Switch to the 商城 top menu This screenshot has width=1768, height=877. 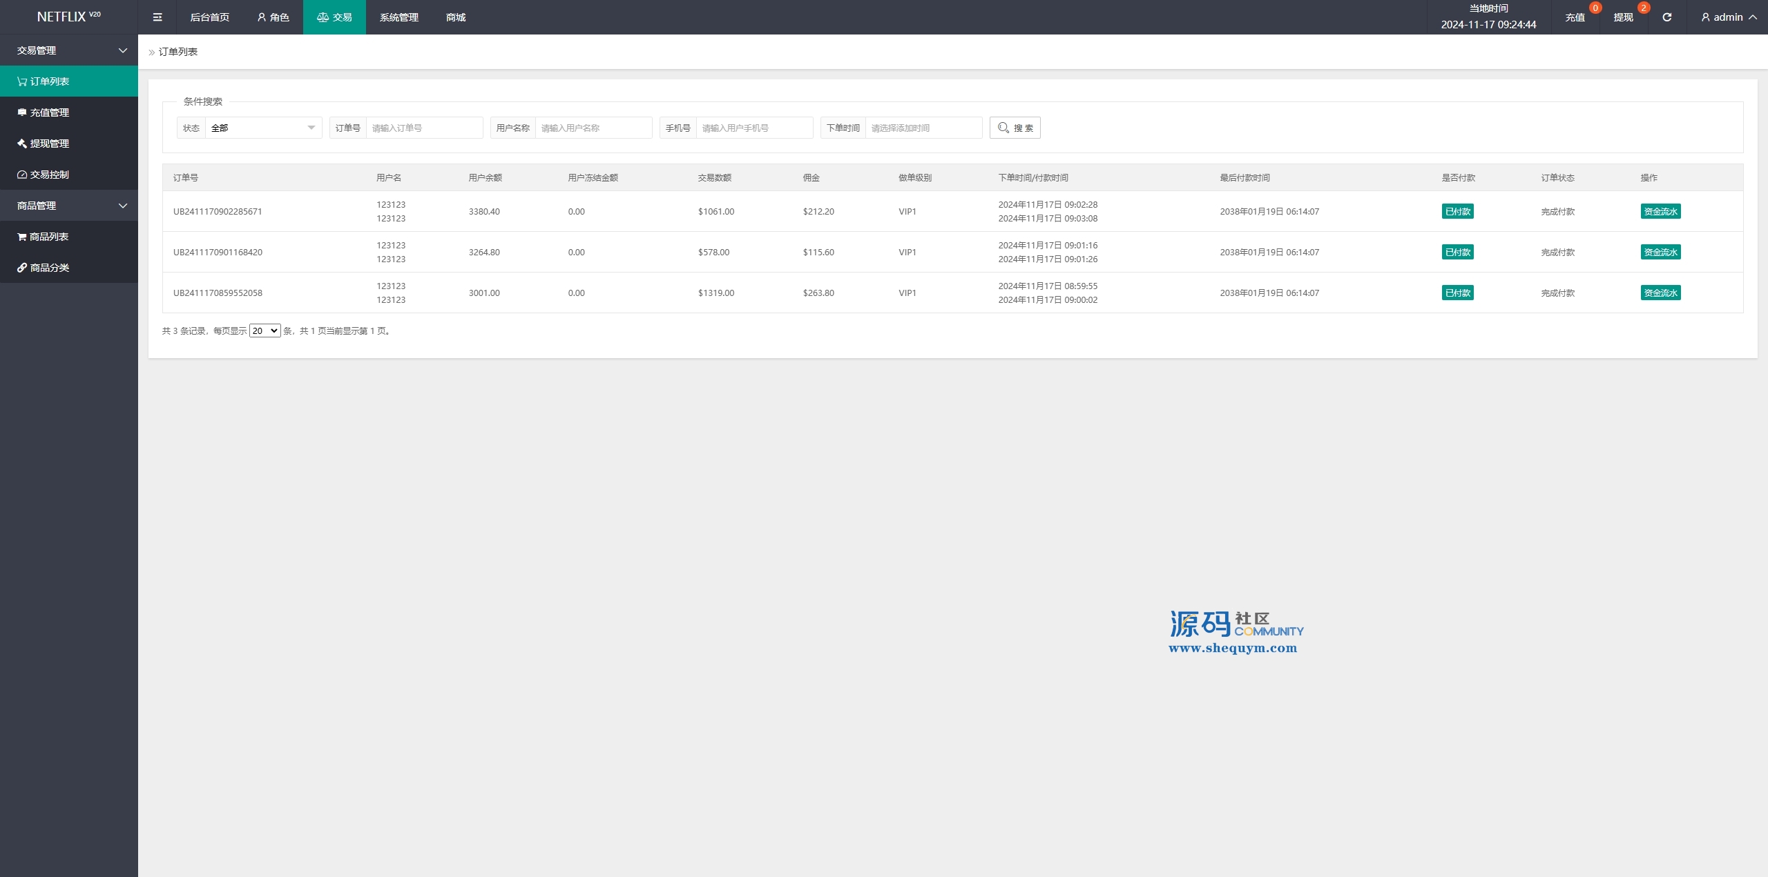(456, 17)
